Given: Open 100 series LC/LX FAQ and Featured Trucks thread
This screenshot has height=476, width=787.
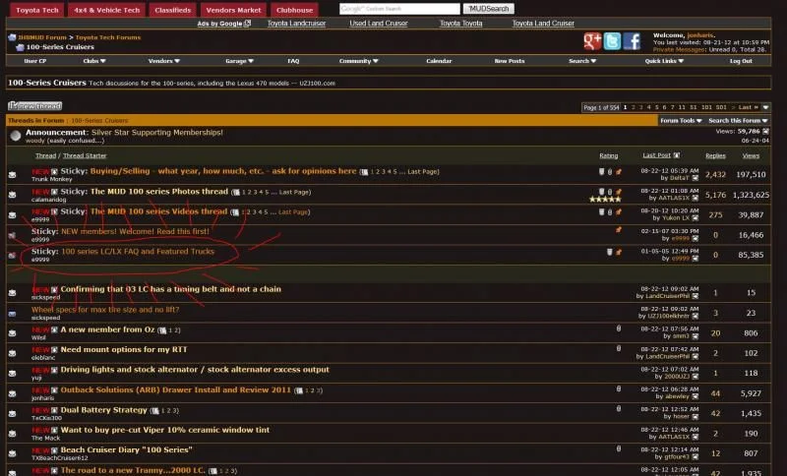Looking at the screenshot, I should pyautogui.click(x=138, y=252).
